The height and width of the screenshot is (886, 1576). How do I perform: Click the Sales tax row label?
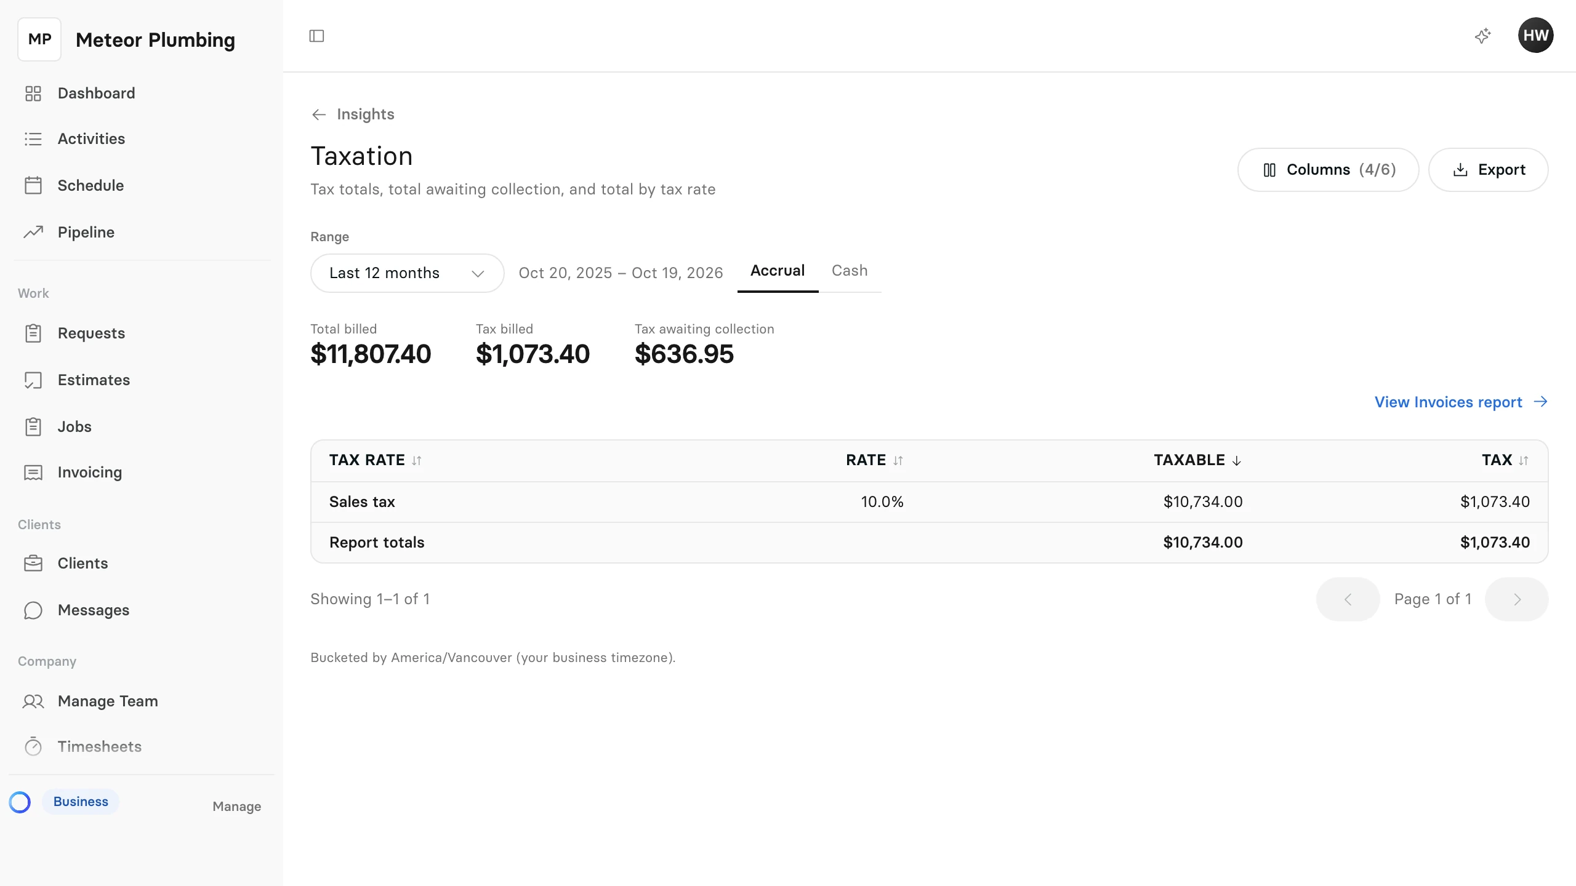(x=362, y=502)
